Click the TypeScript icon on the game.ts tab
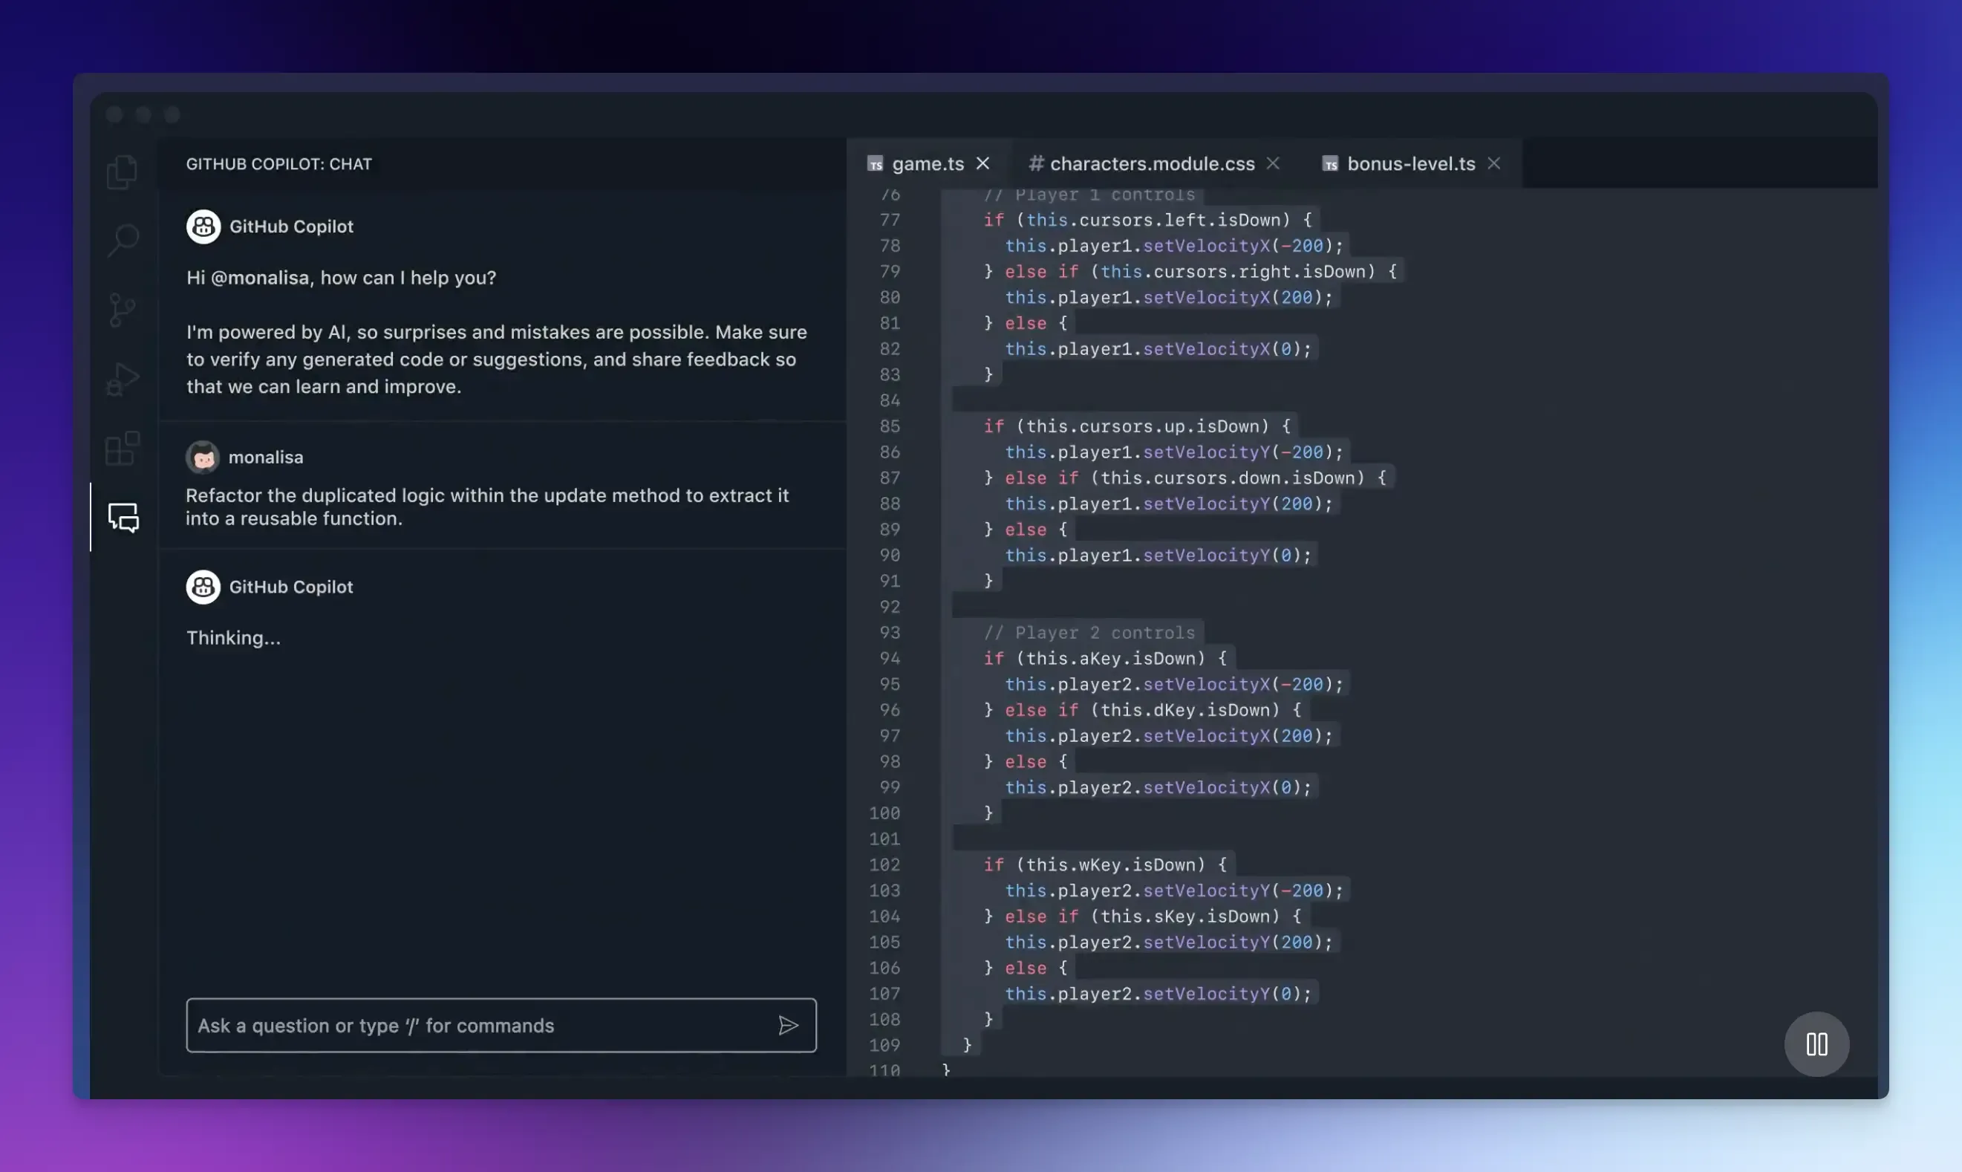1962x1172 pixels. (875, 163)
